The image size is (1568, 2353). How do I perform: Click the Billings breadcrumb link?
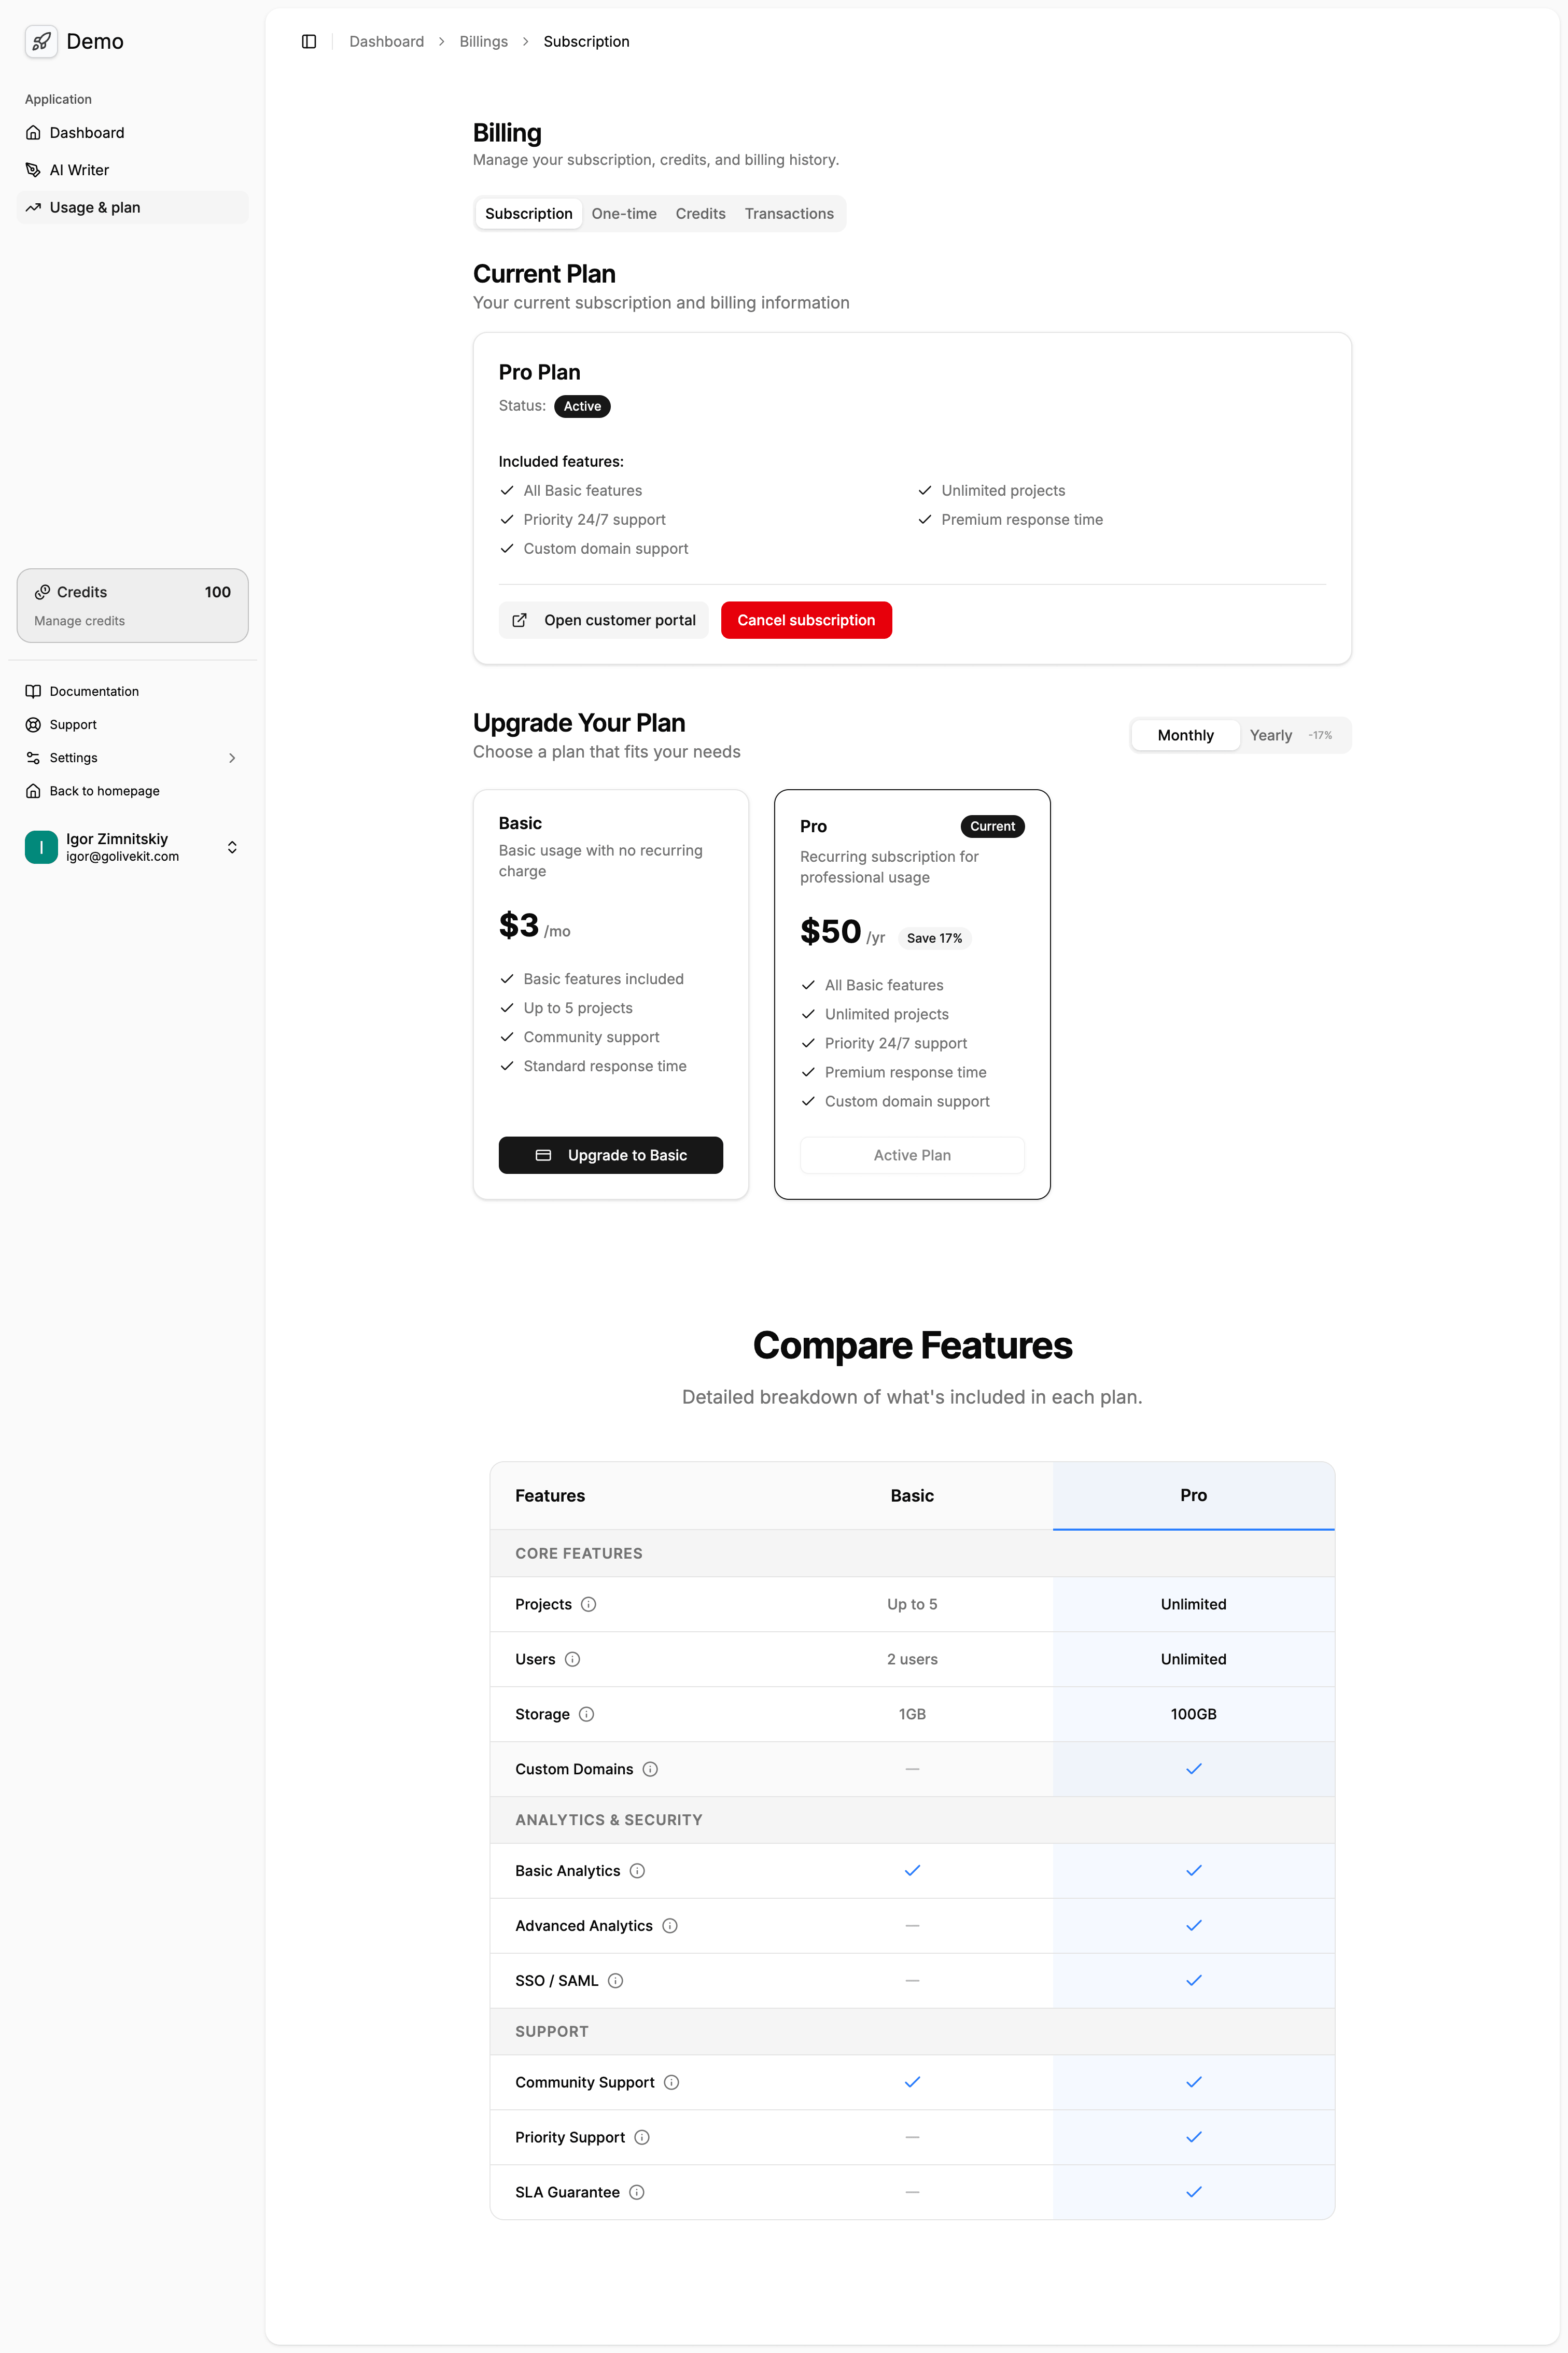(x=483, y=41)
